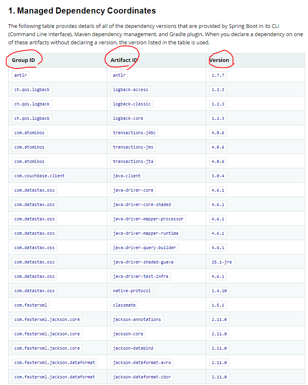Click the java-driver-query-builder artifact cell
Image resolution: width=308 pixels, height=385 pixels.
(x=145, y=247)
